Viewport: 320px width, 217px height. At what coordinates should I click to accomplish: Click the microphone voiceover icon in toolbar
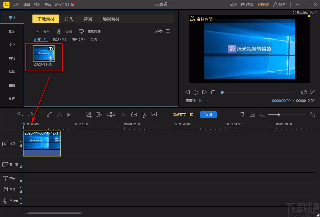point(144,114)
